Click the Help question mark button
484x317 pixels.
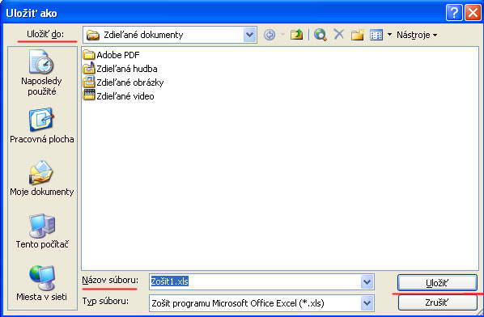click(454, 13)
